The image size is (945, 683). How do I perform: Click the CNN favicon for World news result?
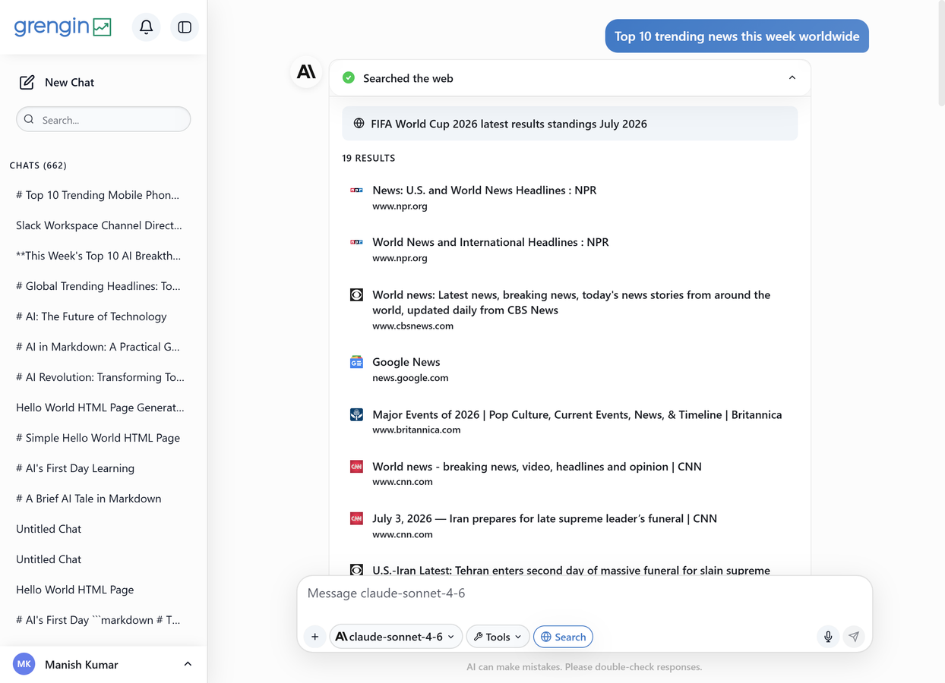pyautogui.click(x=356, y=466)
